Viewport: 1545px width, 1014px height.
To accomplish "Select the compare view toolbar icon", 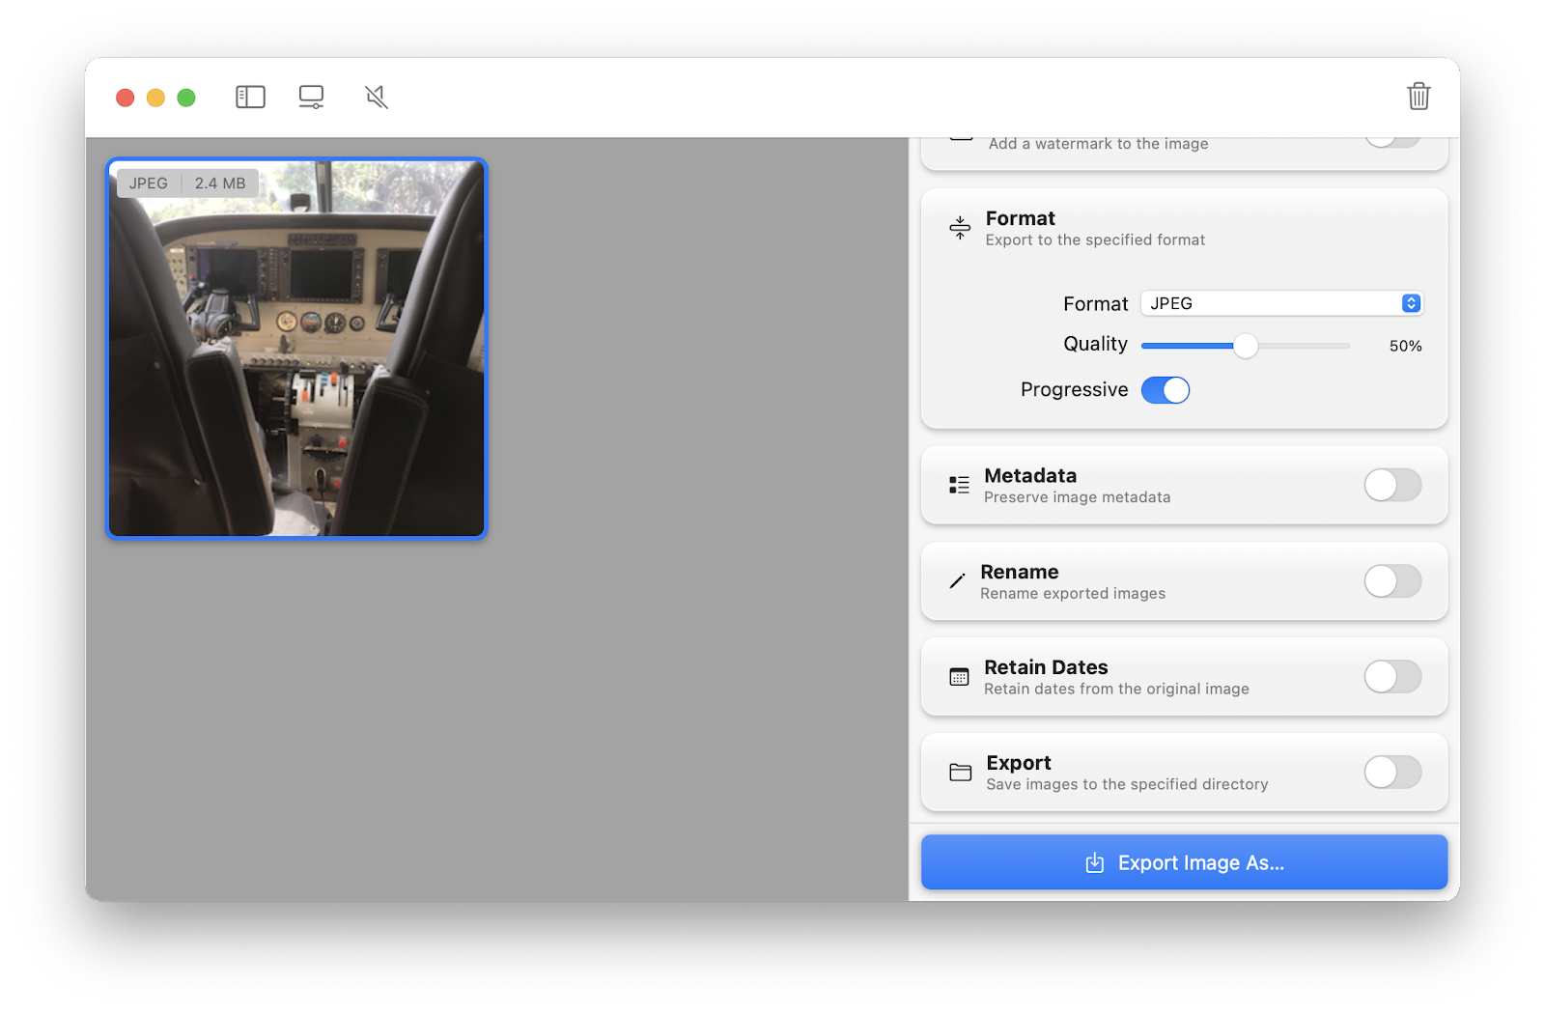I will click(311, 97).
